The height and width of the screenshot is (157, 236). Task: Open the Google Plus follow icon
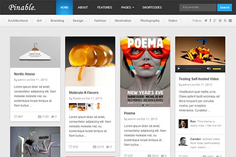pos(215,20)
